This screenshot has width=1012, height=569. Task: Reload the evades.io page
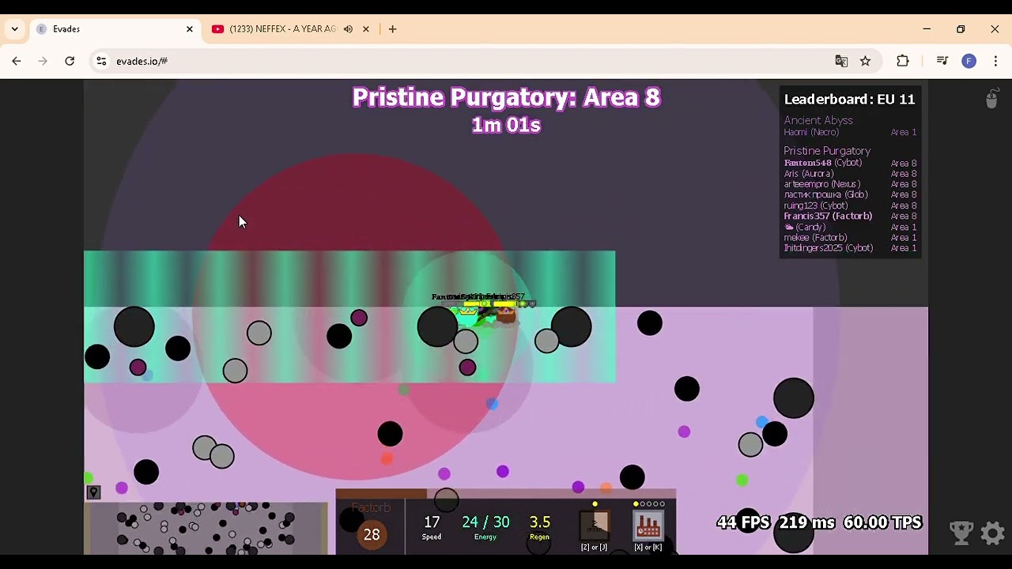coord(70,61)
